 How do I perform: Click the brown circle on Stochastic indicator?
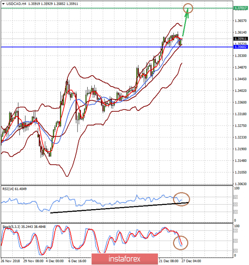pyautogui.click(x=181, y=243)
